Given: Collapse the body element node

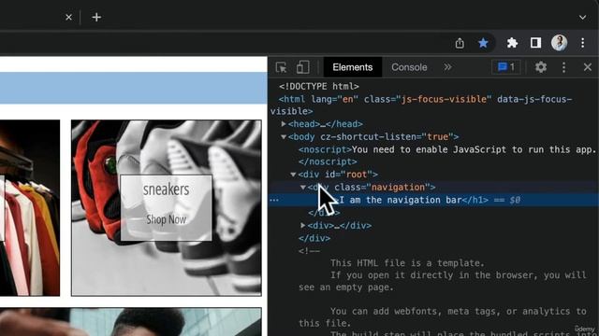Looking at the screenshot, I should [284, 136].
